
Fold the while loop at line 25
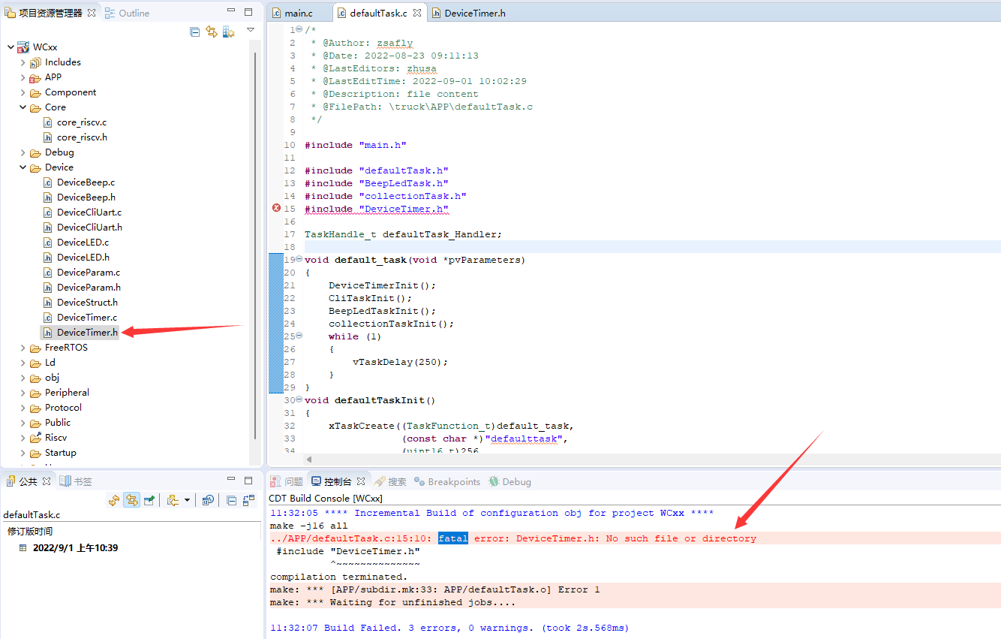[299, 336]
